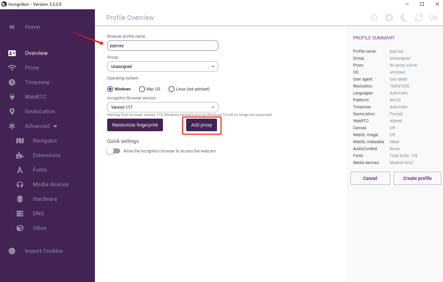Click Incogniton app icon in title bar
This screenshot has width=443, height=282.
point(4,4)
